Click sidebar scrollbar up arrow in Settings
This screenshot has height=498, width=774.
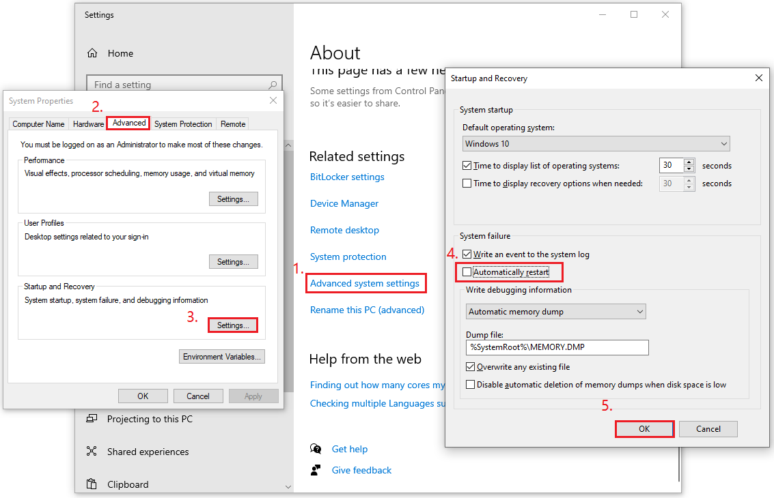(288, 145)
